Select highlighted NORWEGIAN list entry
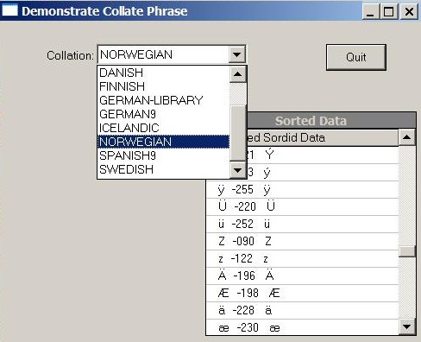 (x=164, y=142)
